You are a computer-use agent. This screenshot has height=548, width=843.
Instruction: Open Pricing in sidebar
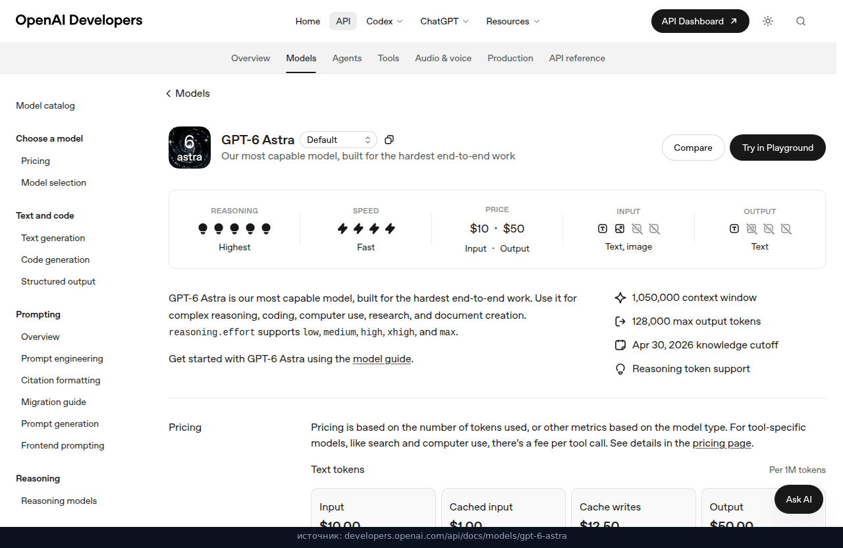click(x=36, y=161)
